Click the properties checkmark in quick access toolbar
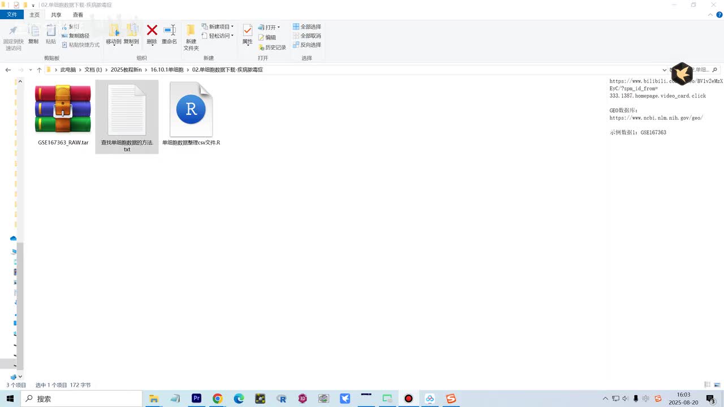 pos(16,5)
